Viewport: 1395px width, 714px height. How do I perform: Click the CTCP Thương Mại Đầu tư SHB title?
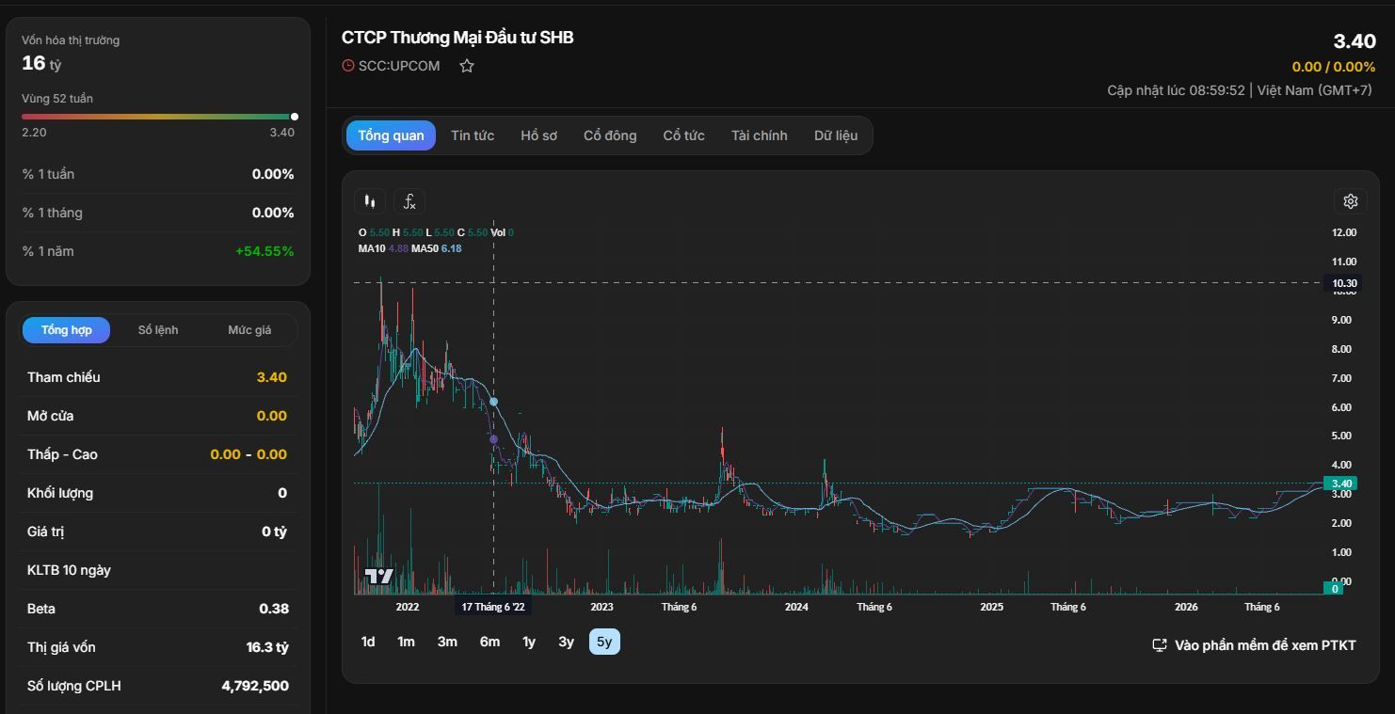(x=457, y=38)
